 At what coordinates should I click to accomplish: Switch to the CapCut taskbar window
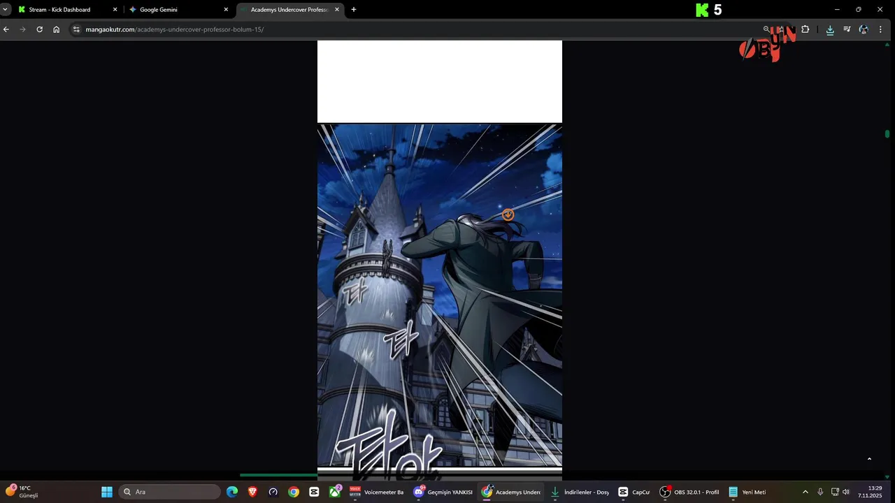pos(634,492)
